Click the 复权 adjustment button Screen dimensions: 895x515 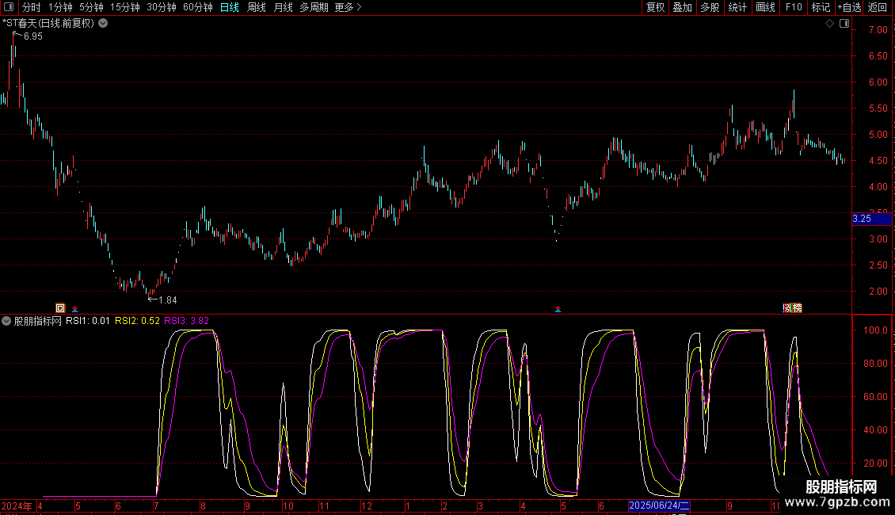655,8
